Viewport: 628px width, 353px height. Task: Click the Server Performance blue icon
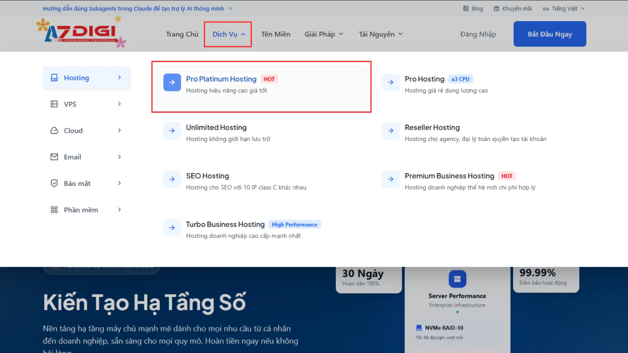click(x=457, y=279)
